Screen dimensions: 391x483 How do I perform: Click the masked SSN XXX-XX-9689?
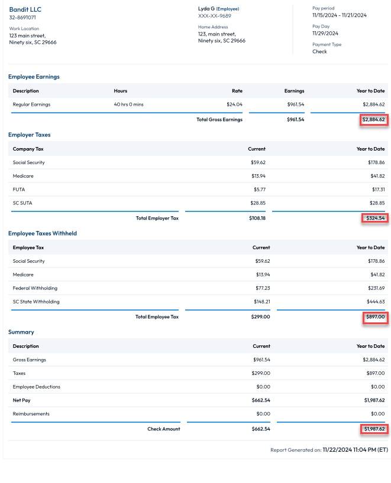(215, 16)
